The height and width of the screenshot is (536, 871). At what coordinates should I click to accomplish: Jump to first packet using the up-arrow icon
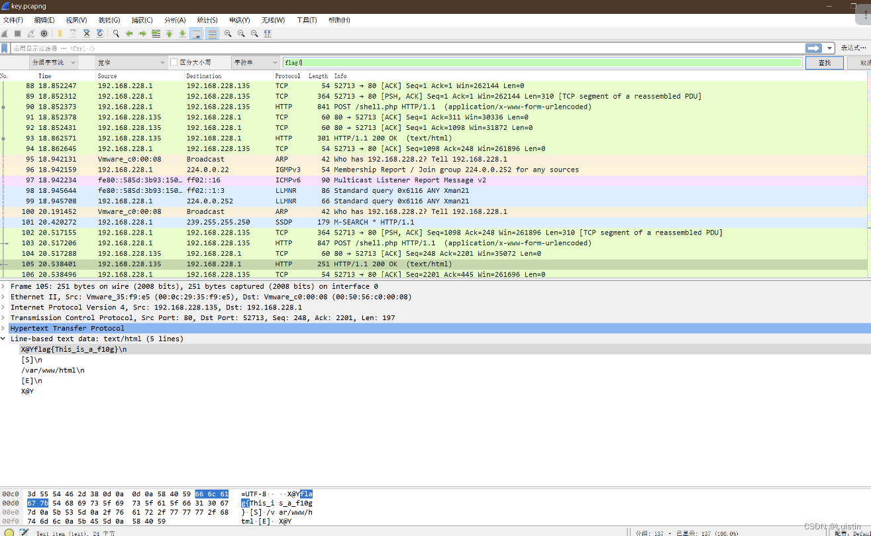click(x=170, y=33)
